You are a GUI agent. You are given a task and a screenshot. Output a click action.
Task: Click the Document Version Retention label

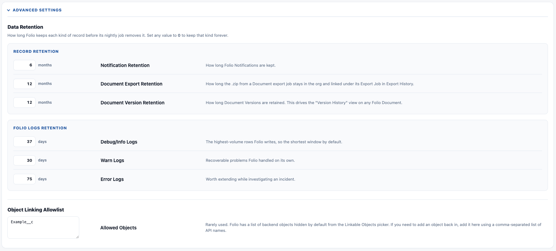point(132,103)
